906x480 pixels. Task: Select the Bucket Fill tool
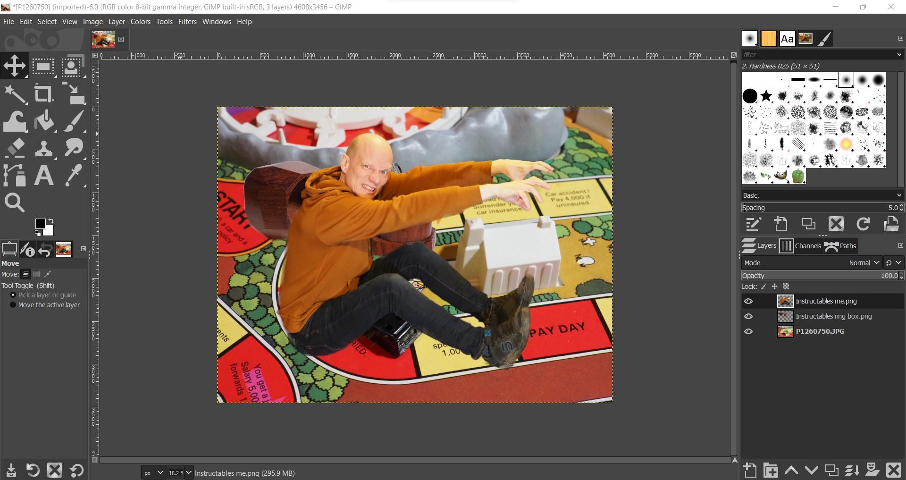click(43, 121)
